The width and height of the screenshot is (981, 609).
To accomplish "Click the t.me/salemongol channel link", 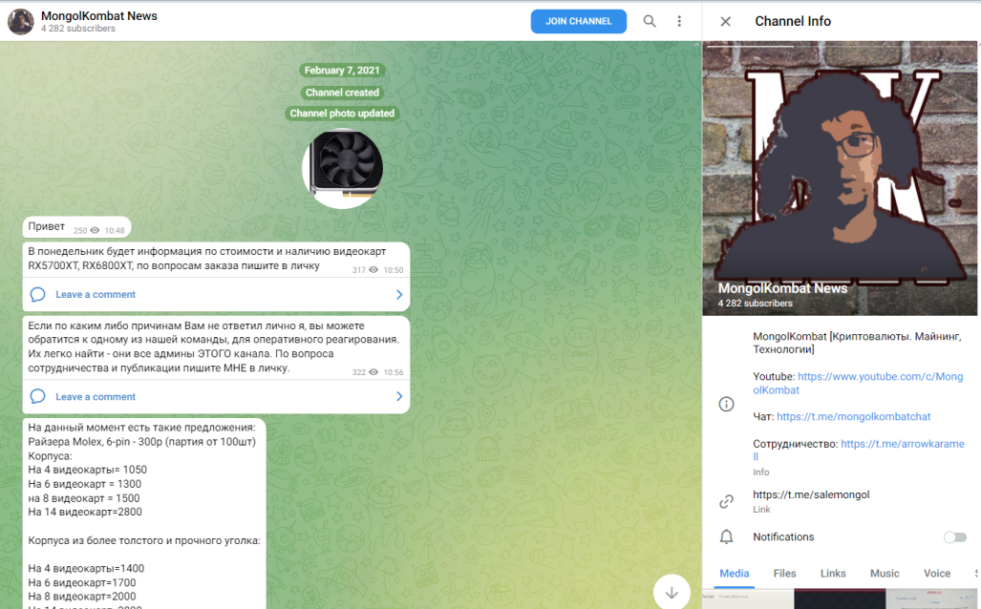I will (812, 494).
